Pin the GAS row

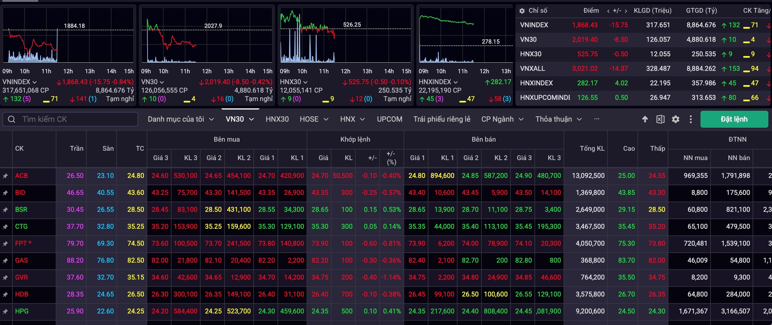click(x=5, y=261)
